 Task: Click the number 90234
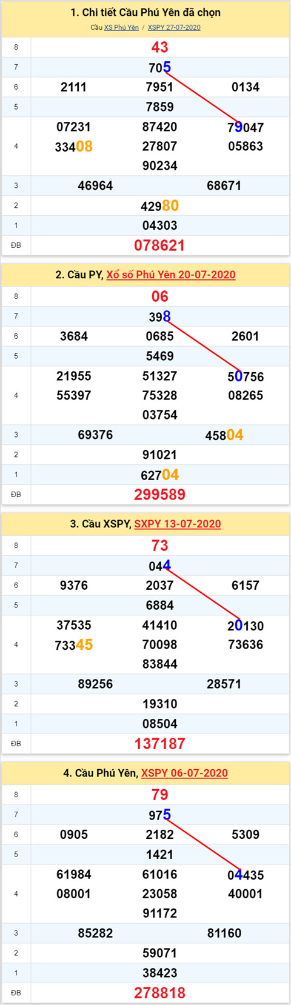tap(159, 165)
